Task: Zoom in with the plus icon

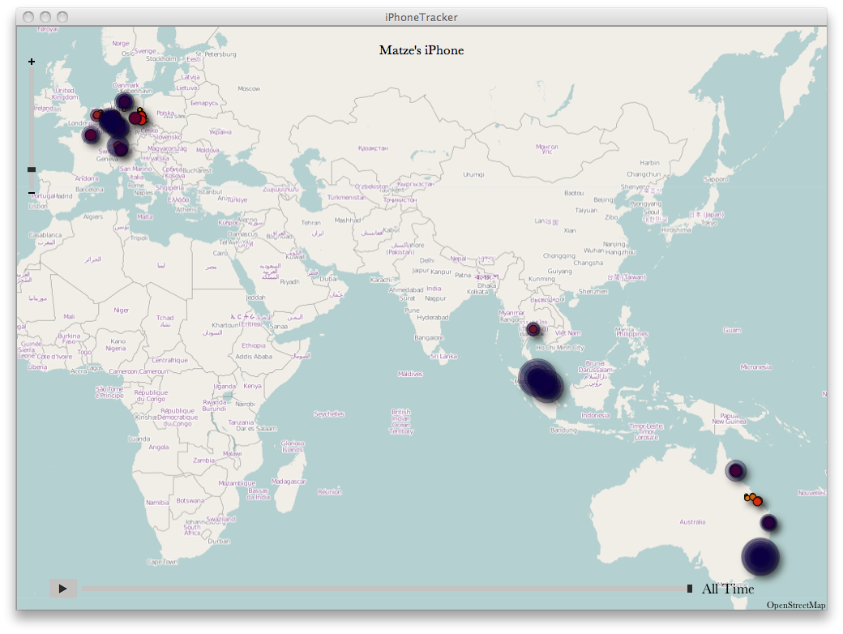Action: pos(32,62)
